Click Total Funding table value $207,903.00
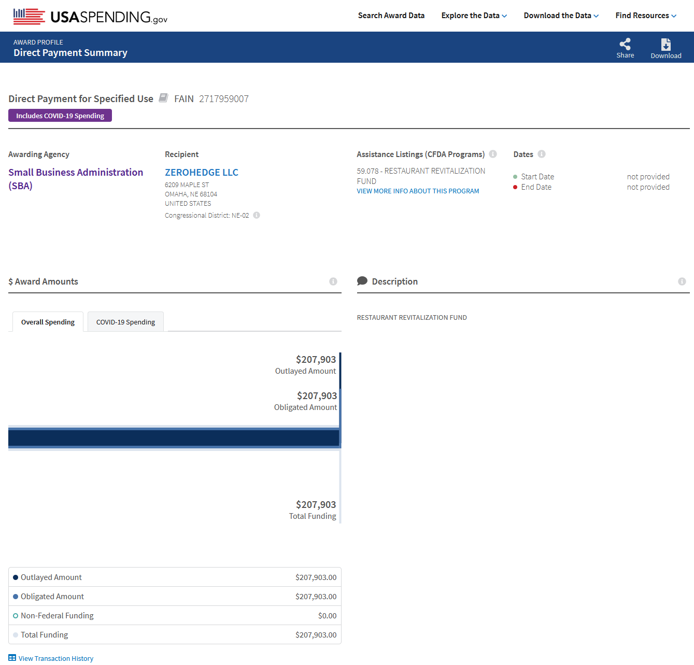 [316, 635]
